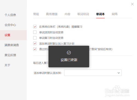Click the 单词浏览时自动发音 label
Screen dimensions: 137x100
point(51,32)
